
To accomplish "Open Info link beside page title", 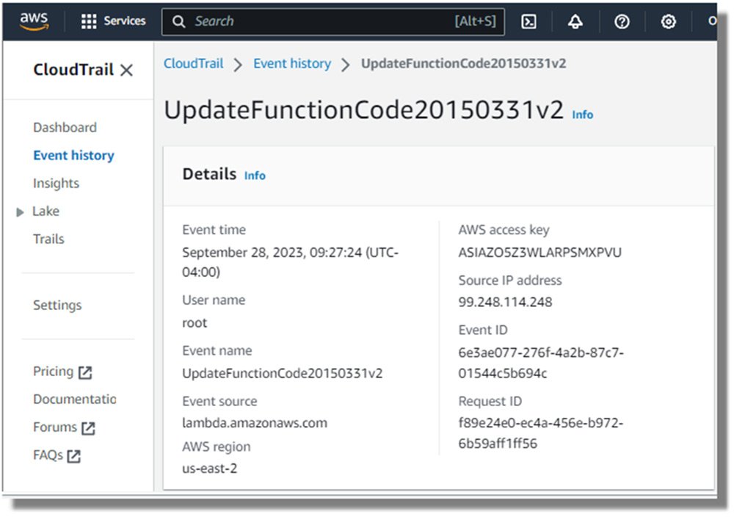I will tap(582, 115).
